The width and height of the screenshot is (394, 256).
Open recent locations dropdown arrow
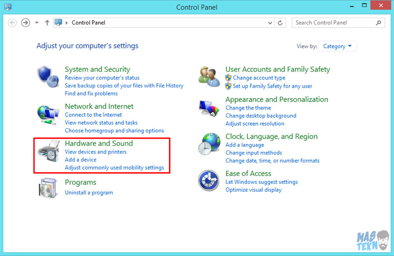click(x=37, y=23)
